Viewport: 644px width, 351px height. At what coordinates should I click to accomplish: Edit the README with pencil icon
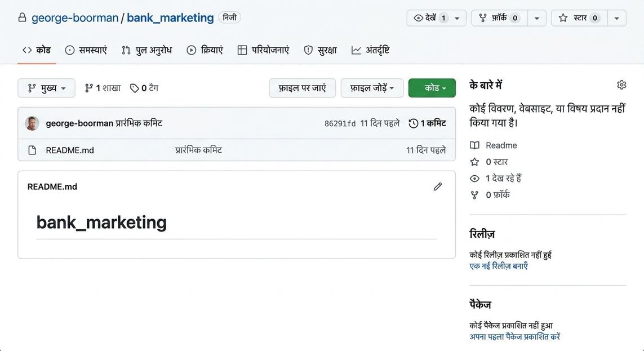[438, 187]
